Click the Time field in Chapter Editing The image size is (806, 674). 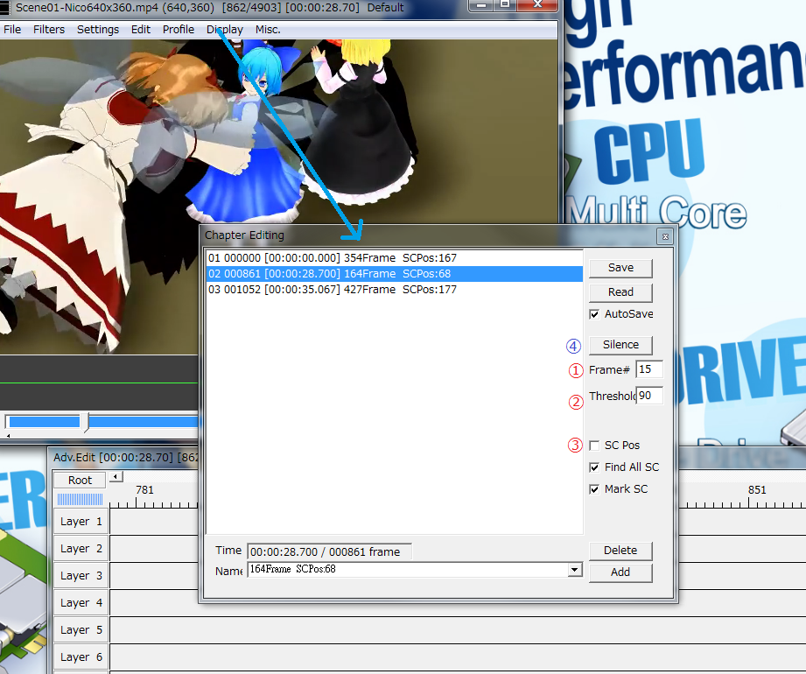coord(329,551)
